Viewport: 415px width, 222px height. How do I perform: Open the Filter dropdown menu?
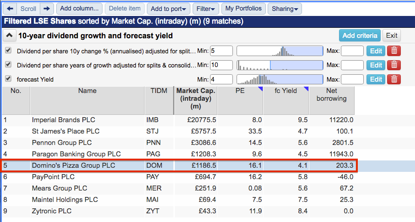(205, 9)
